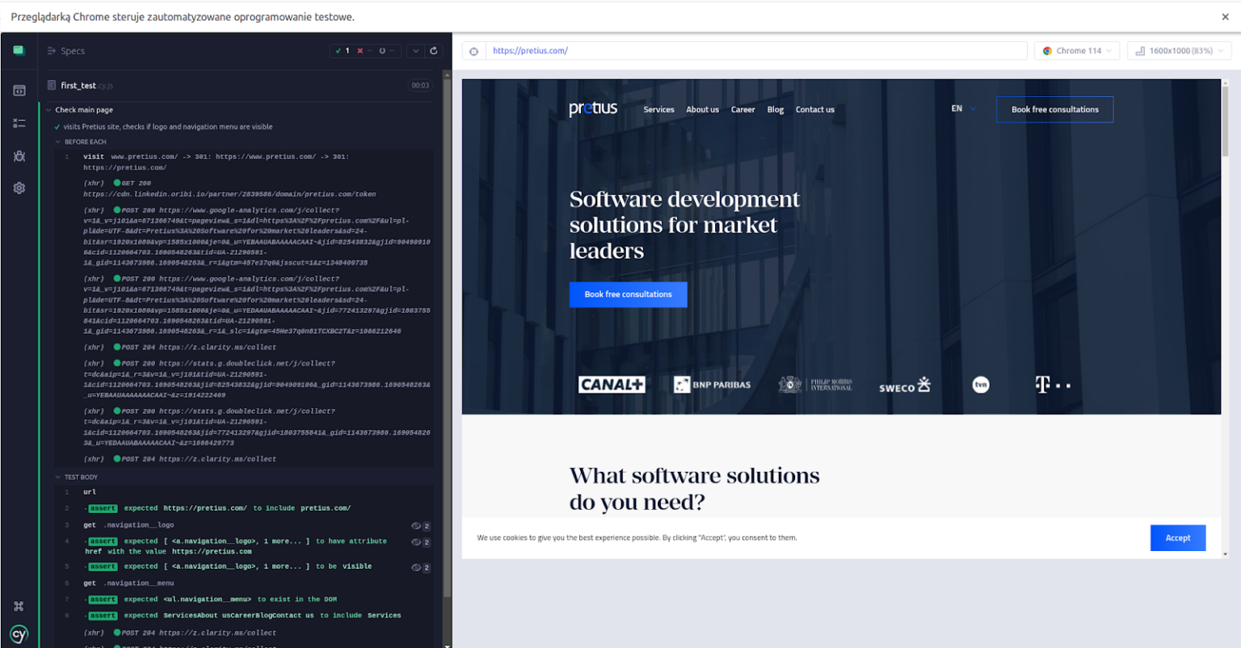Viewport: 1241px width, 648px height.
Task: Open the Runs icon in sidebar
Action: 19,123
